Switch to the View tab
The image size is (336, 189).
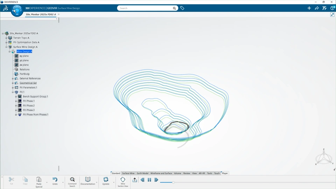(x=194, y=173)
